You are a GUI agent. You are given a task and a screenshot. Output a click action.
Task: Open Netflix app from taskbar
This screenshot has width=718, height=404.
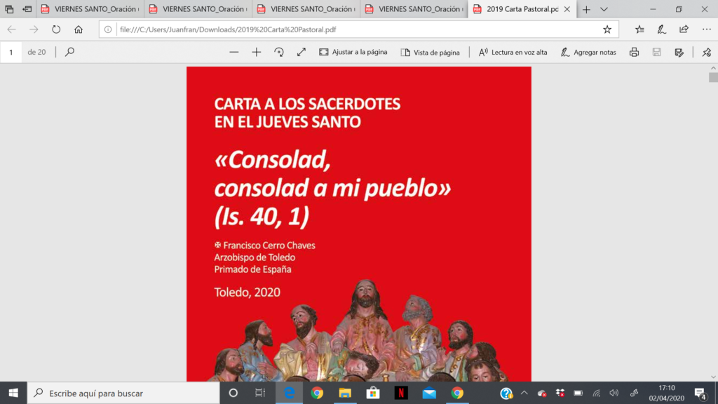click(x=401, y=393)
